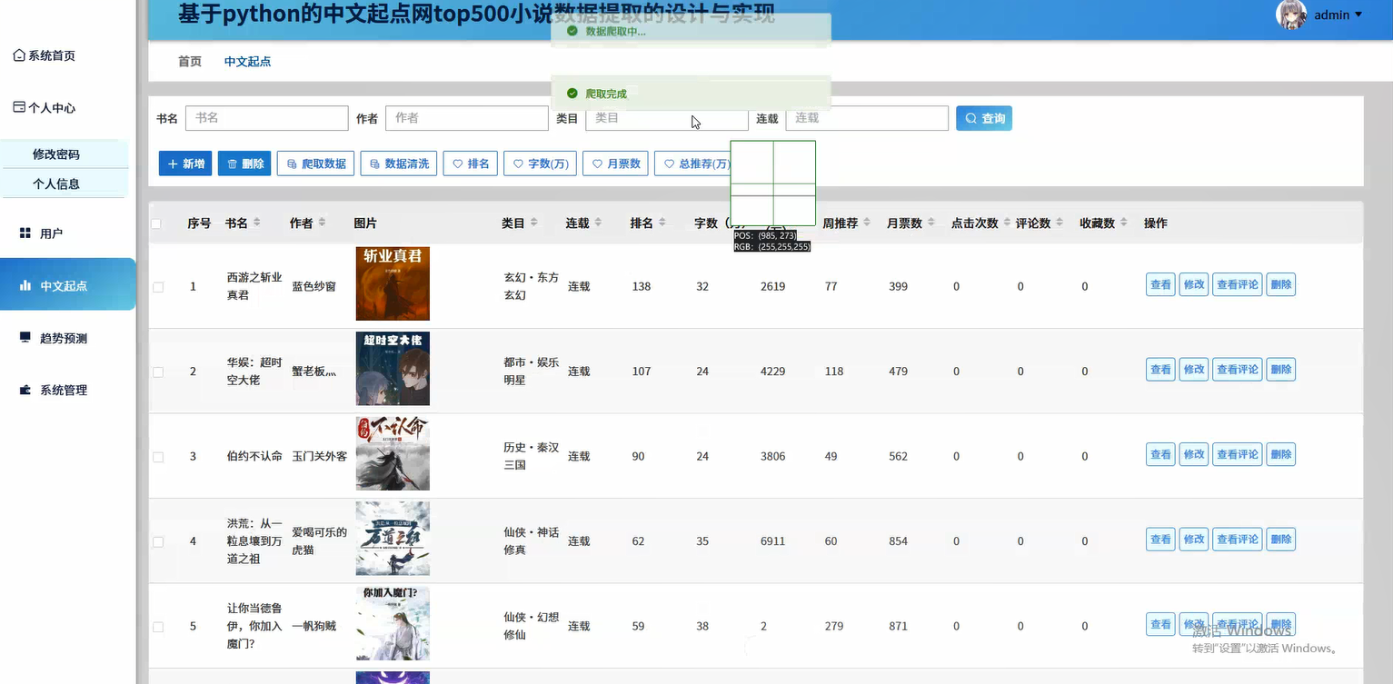The image size is (1393, 684).
Task: Open cover image of 华娱：超时空大佬
Action: tap(393, 369)
